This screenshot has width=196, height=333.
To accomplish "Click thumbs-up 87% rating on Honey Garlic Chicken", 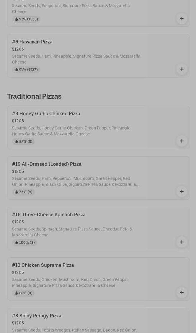I will [x=23, y=142].
